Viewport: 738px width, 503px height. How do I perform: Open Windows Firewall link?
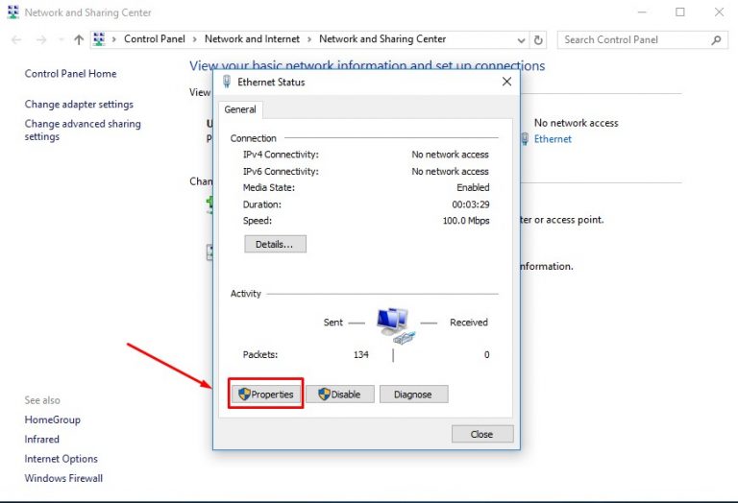[63, 478]
